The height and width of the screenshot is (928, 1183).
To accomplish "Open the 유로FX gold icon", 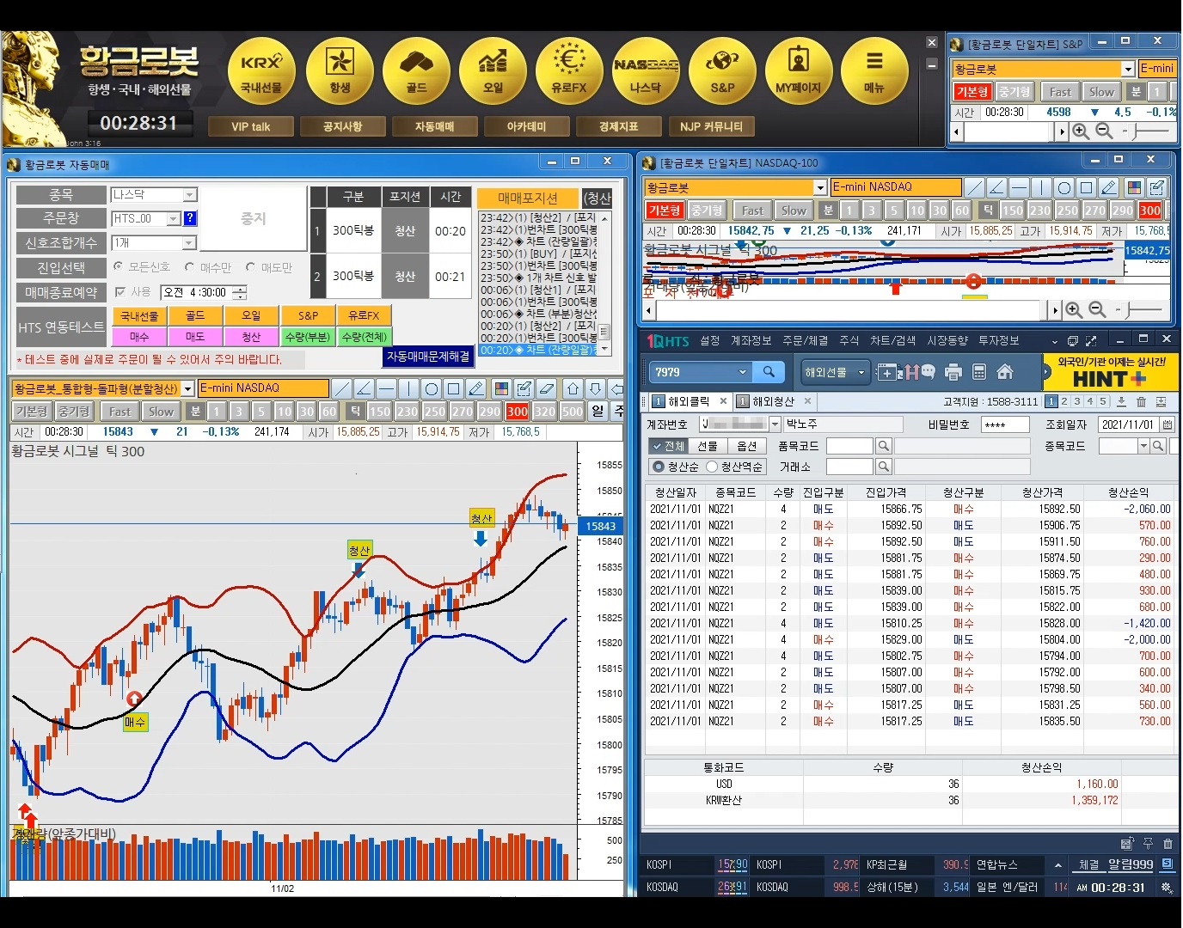I will coord(569,71).
